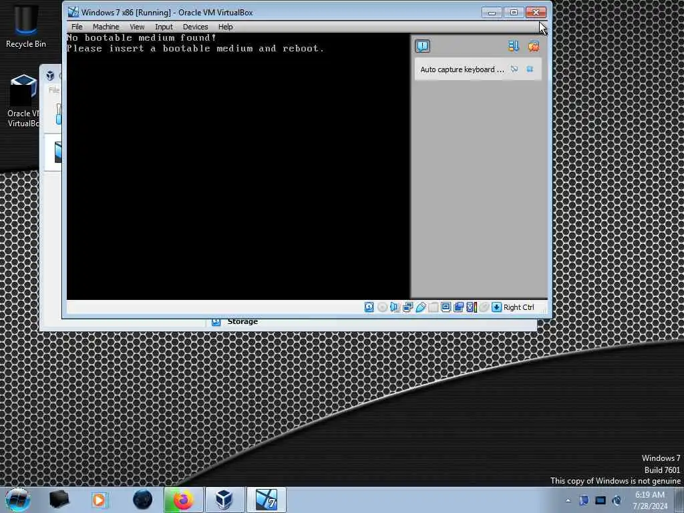Click the VirtualBox Manager window title icon
Screen dimensions: 684x513
[50, 76]
